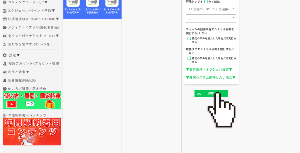The width and height of the screenshot is (300, 153).
Task: Click the question mark icon beside 使い方/質問/限定特典
Action: click(5, 89)
